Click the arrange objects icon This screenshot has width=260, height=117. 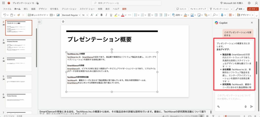point(206,15)
